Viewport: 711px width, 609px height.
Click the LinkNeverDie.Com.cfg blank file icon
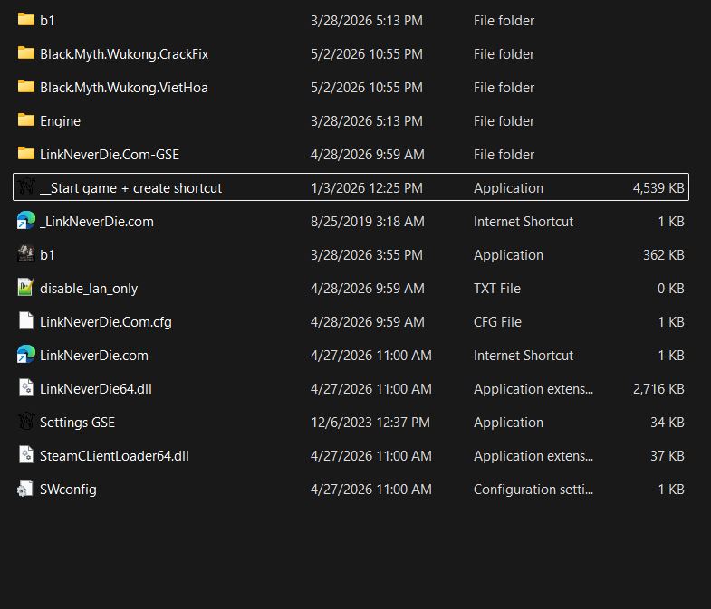[x=26, y=321]
